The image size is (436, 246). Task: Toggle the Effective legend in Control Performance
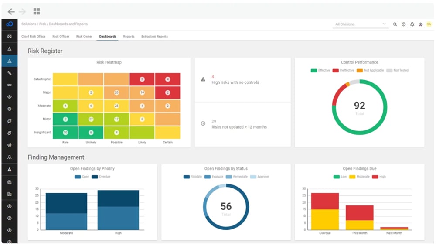pyautogui.click(x=321, y=70)
